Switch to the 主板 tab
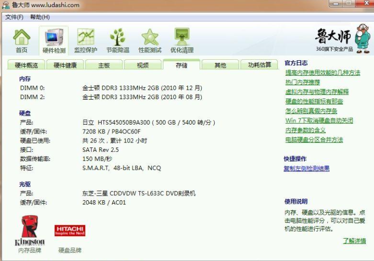This screenshot has width=374, height=261. 104,65
